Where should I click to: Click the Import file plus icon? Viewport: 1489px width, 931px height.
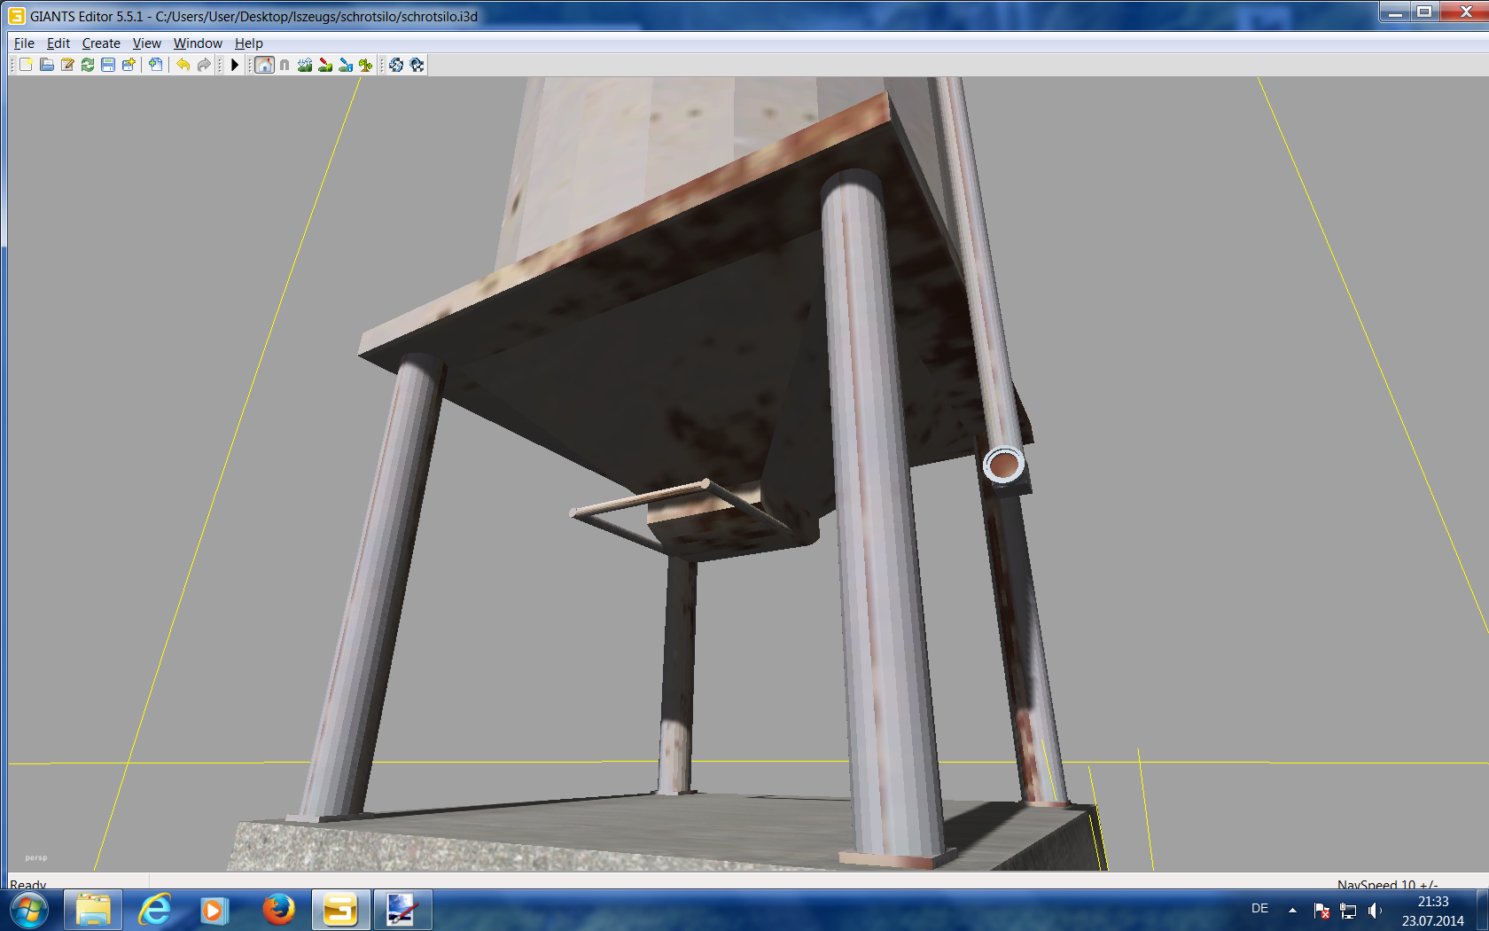[x=155, y=65]
